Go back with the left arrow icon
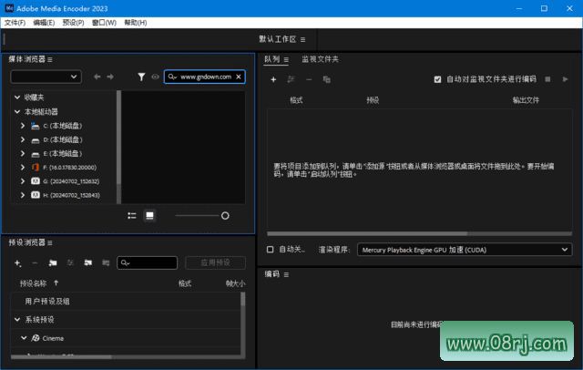 [x=97, y=77]
